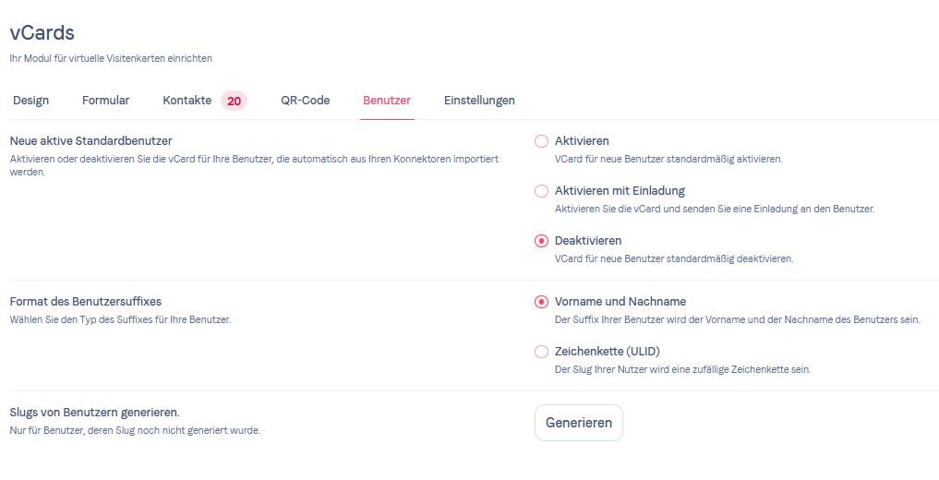Click the "Format des Benutzersuffixes" heading
The width and height of the screenshot is (939, 480).
(x=86, y=302)
